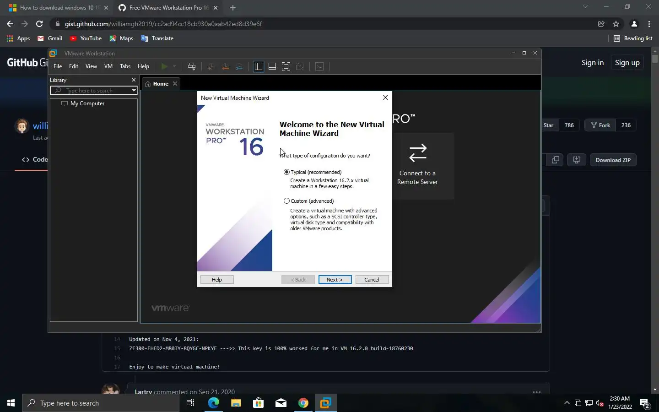The width and height of the screenshot is (659, 412).
Task: Close the Home tab
Action: coord(175,84)
